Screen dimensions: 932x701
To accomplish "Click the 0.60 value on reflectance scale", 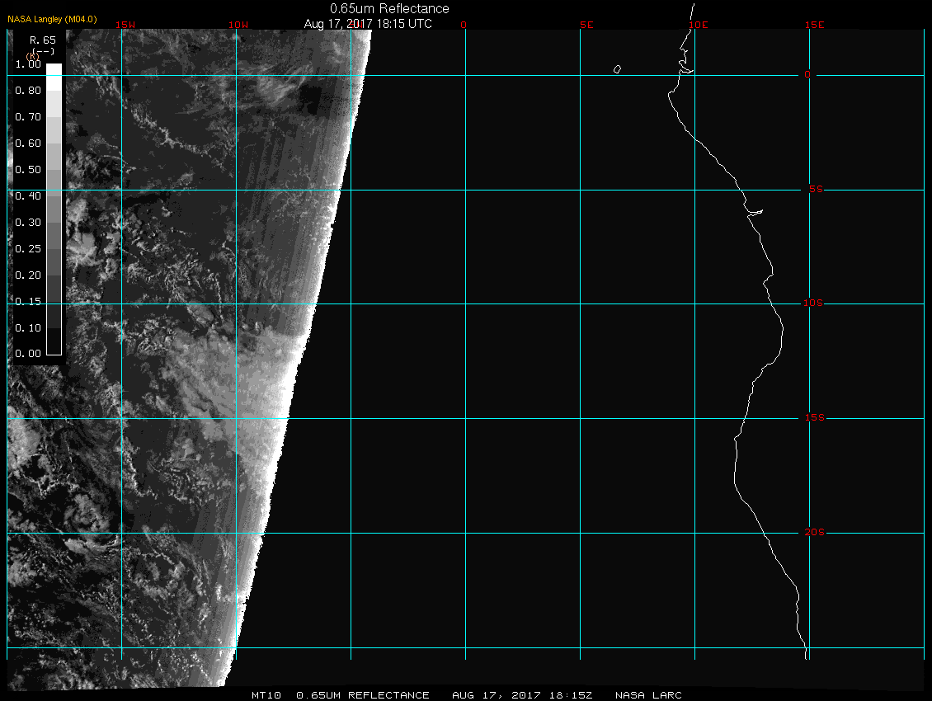I will click(x=28, y=143).
